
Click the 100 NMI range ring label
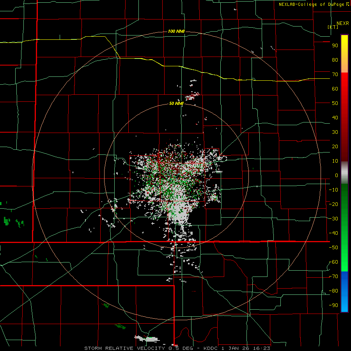pos(176,31)
